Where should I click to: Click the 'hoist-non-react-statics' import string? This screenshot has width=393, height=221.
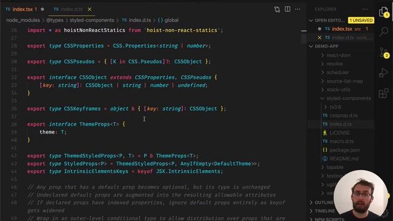[182, 30]
